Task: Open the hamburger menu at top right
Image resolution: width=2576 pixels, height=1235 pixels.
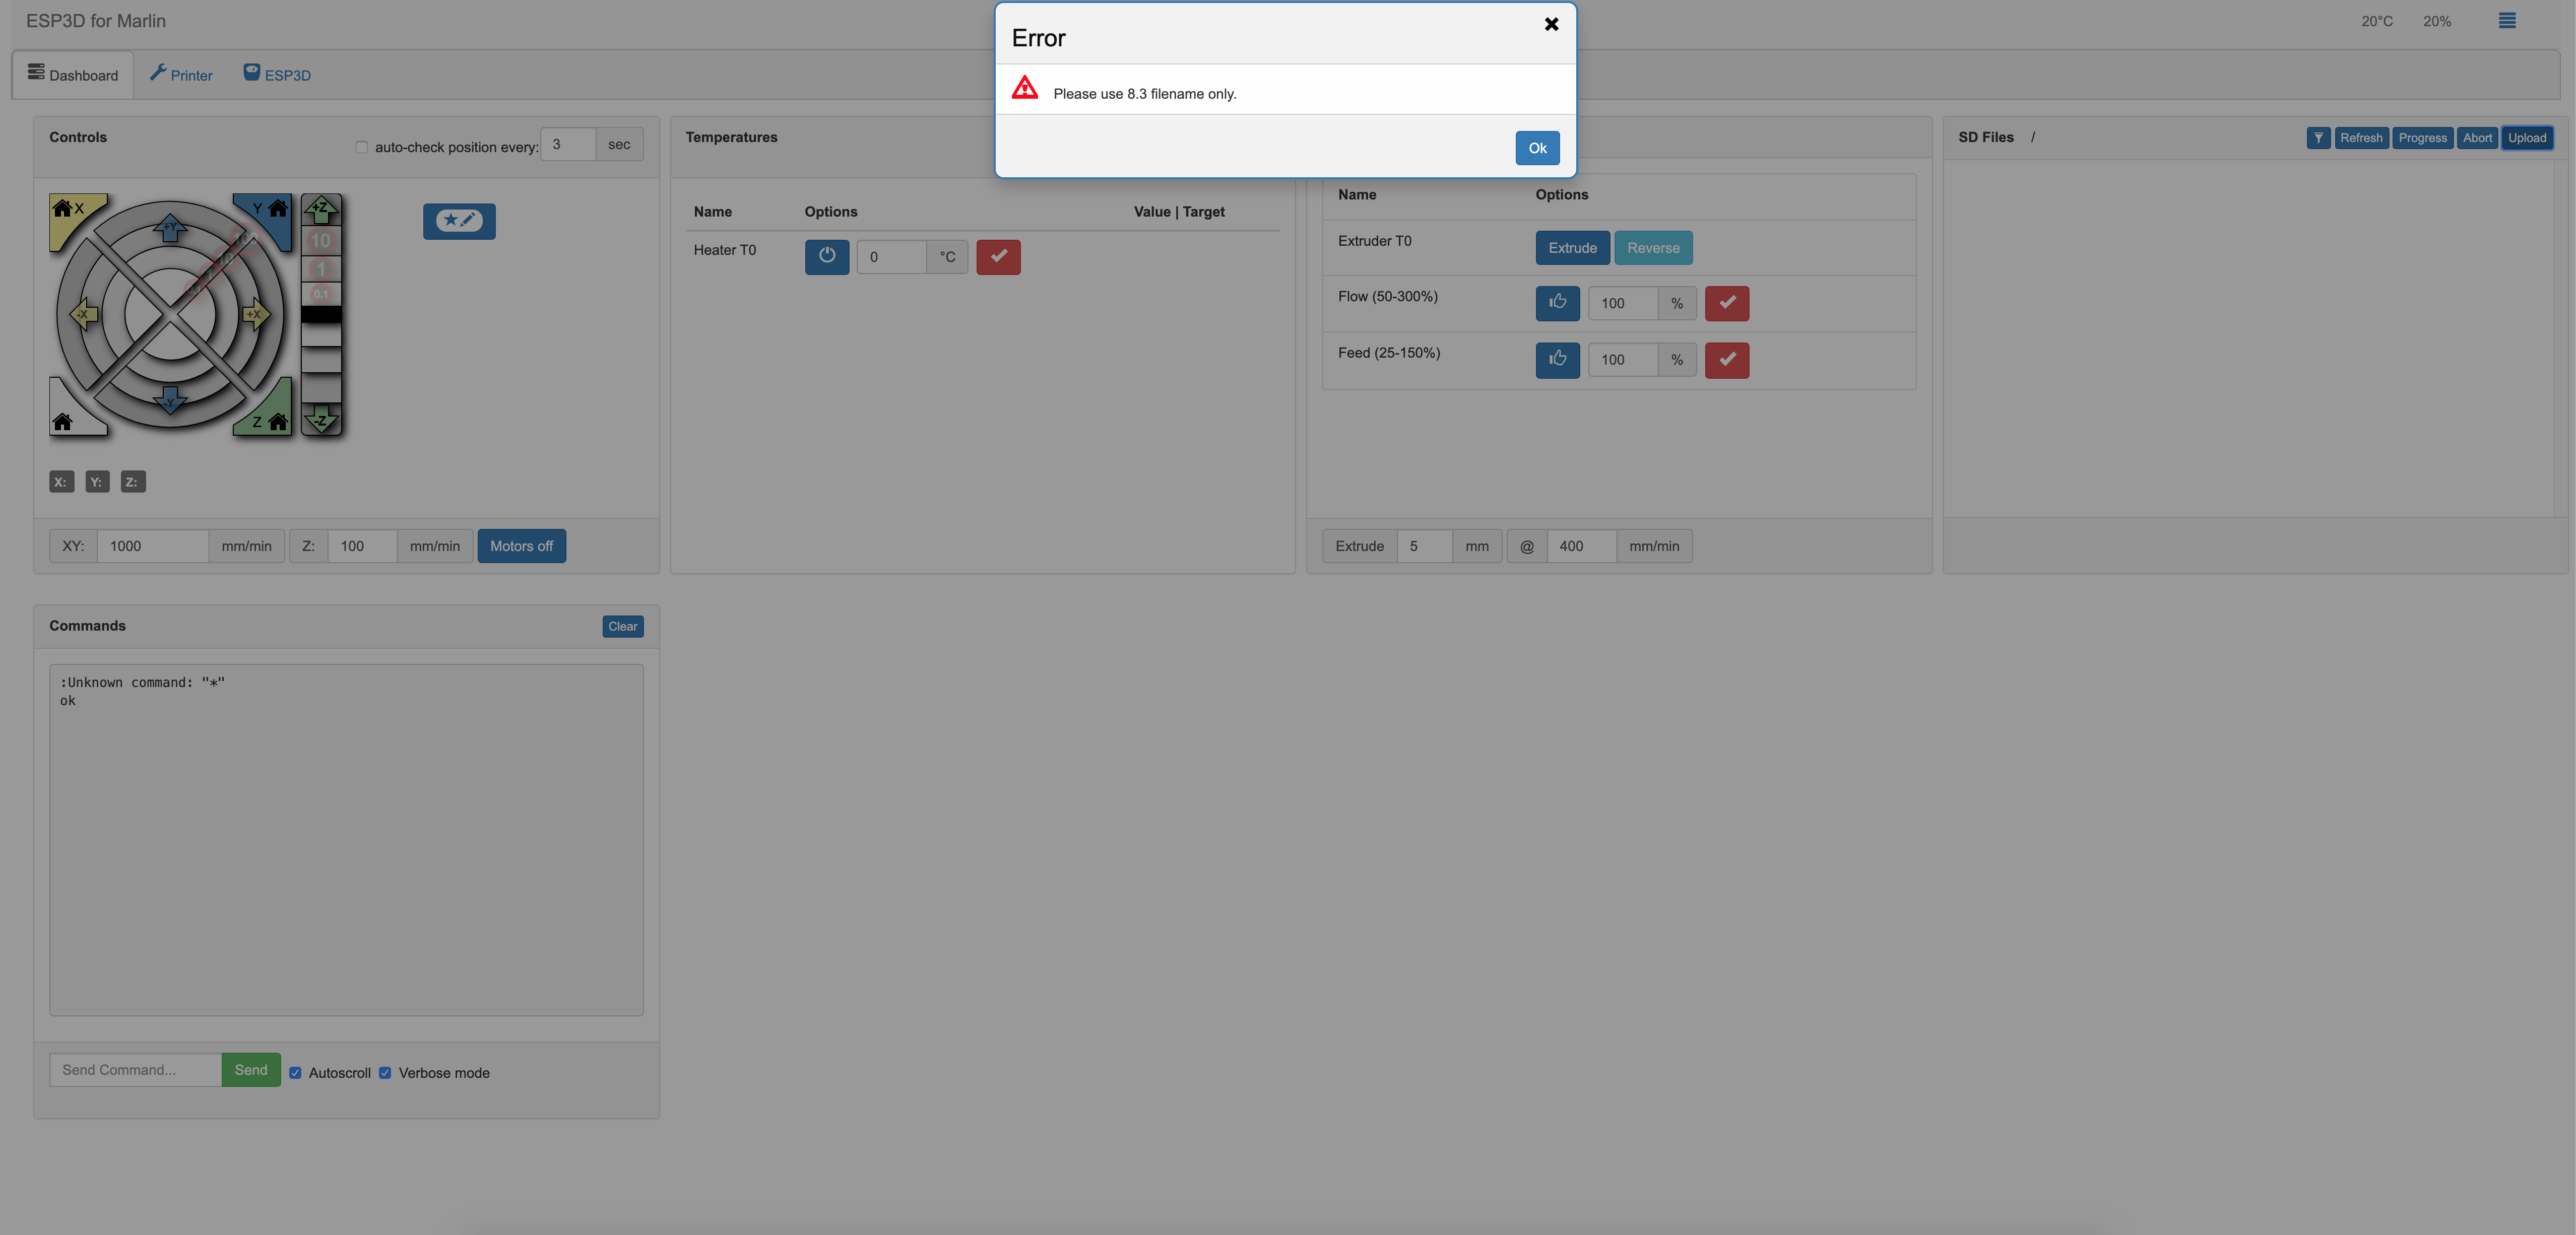Action: click(x=2508, y=20)
